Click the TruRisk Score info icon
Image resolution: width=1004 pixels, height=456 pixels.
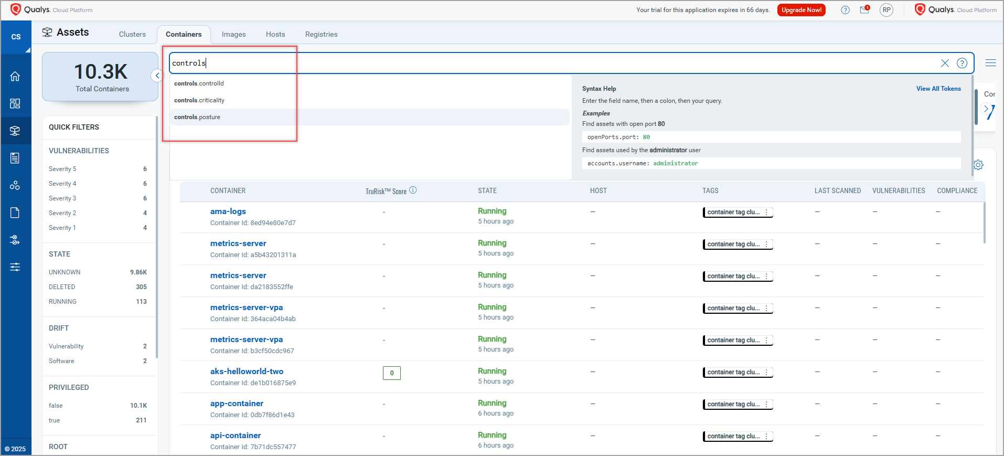point(413,190)
